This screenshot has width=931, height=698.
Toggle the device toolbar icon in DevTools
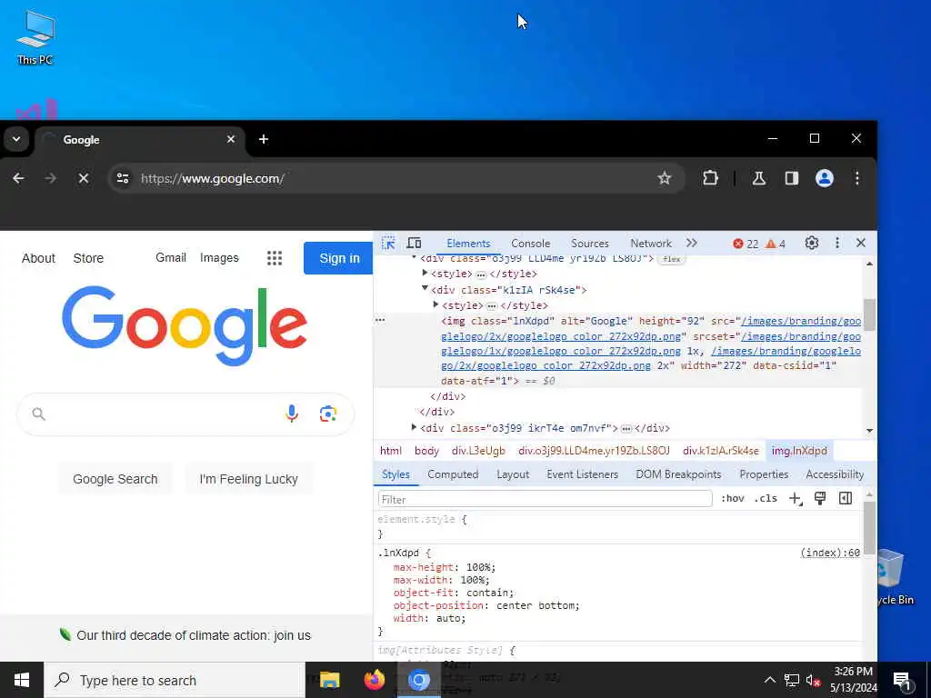tap(414, 244)
